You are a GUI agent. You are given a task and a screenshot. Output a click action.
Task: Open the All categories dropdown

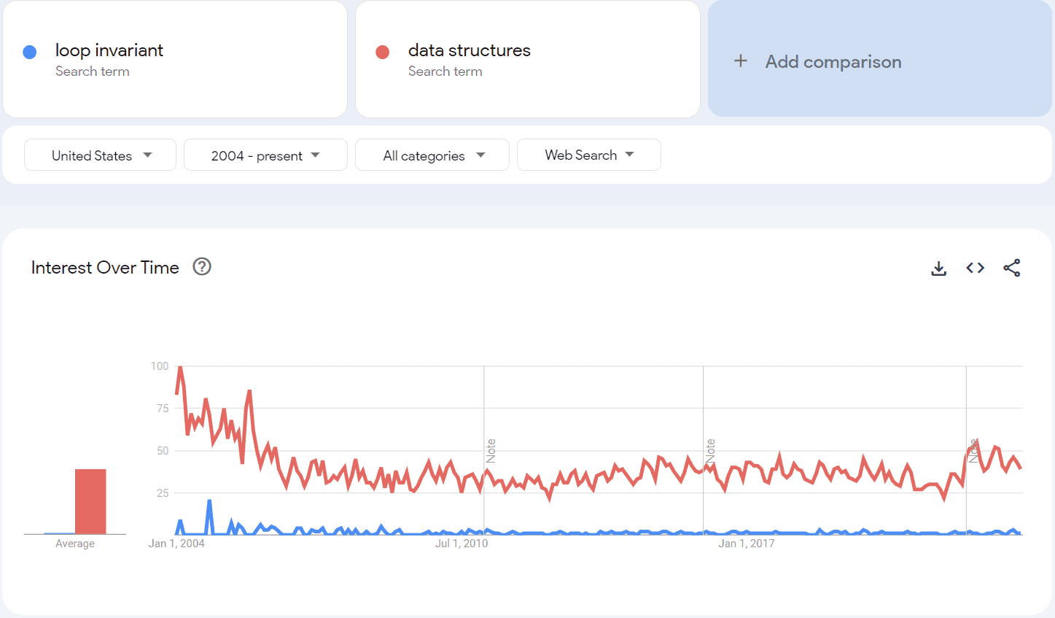[432, 155]
